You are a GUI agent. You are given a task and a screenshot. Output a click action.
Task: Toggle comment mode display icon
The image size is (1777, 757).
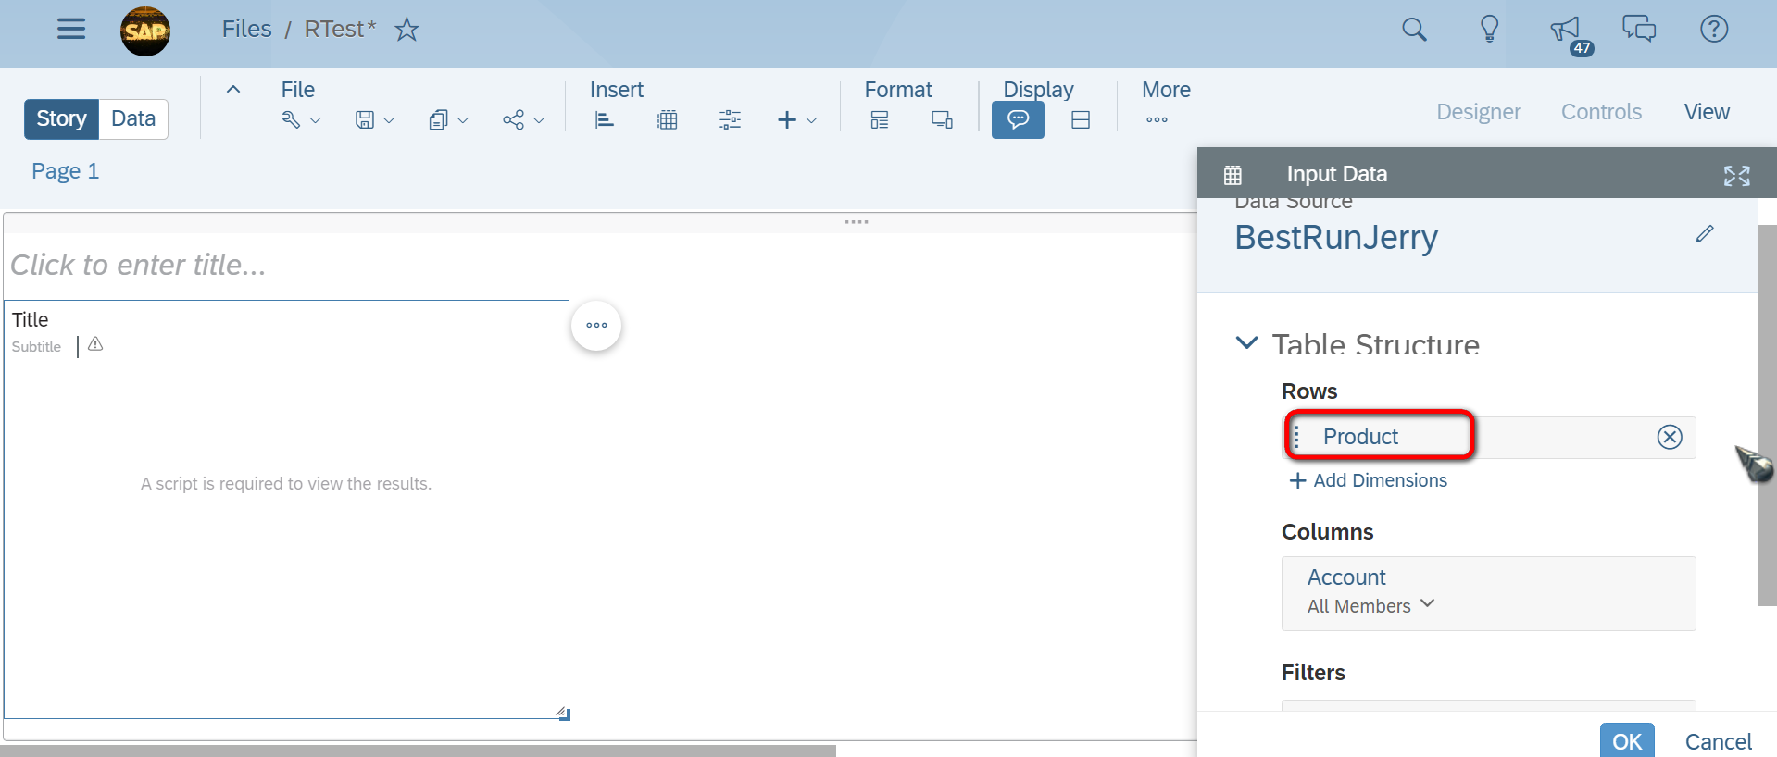coord(1018,119)
